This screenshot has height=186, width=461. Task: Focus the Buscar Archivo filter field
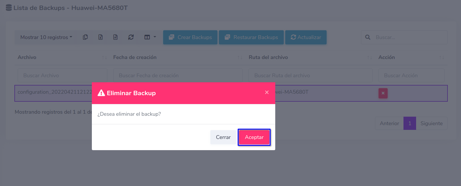click(x=63, y=76)
